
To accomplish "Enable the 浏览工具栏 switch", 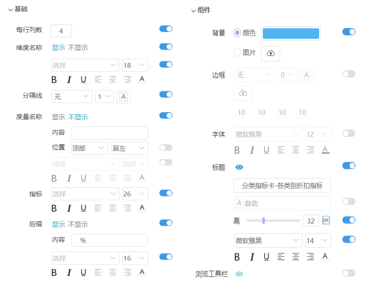I will 349,273.
